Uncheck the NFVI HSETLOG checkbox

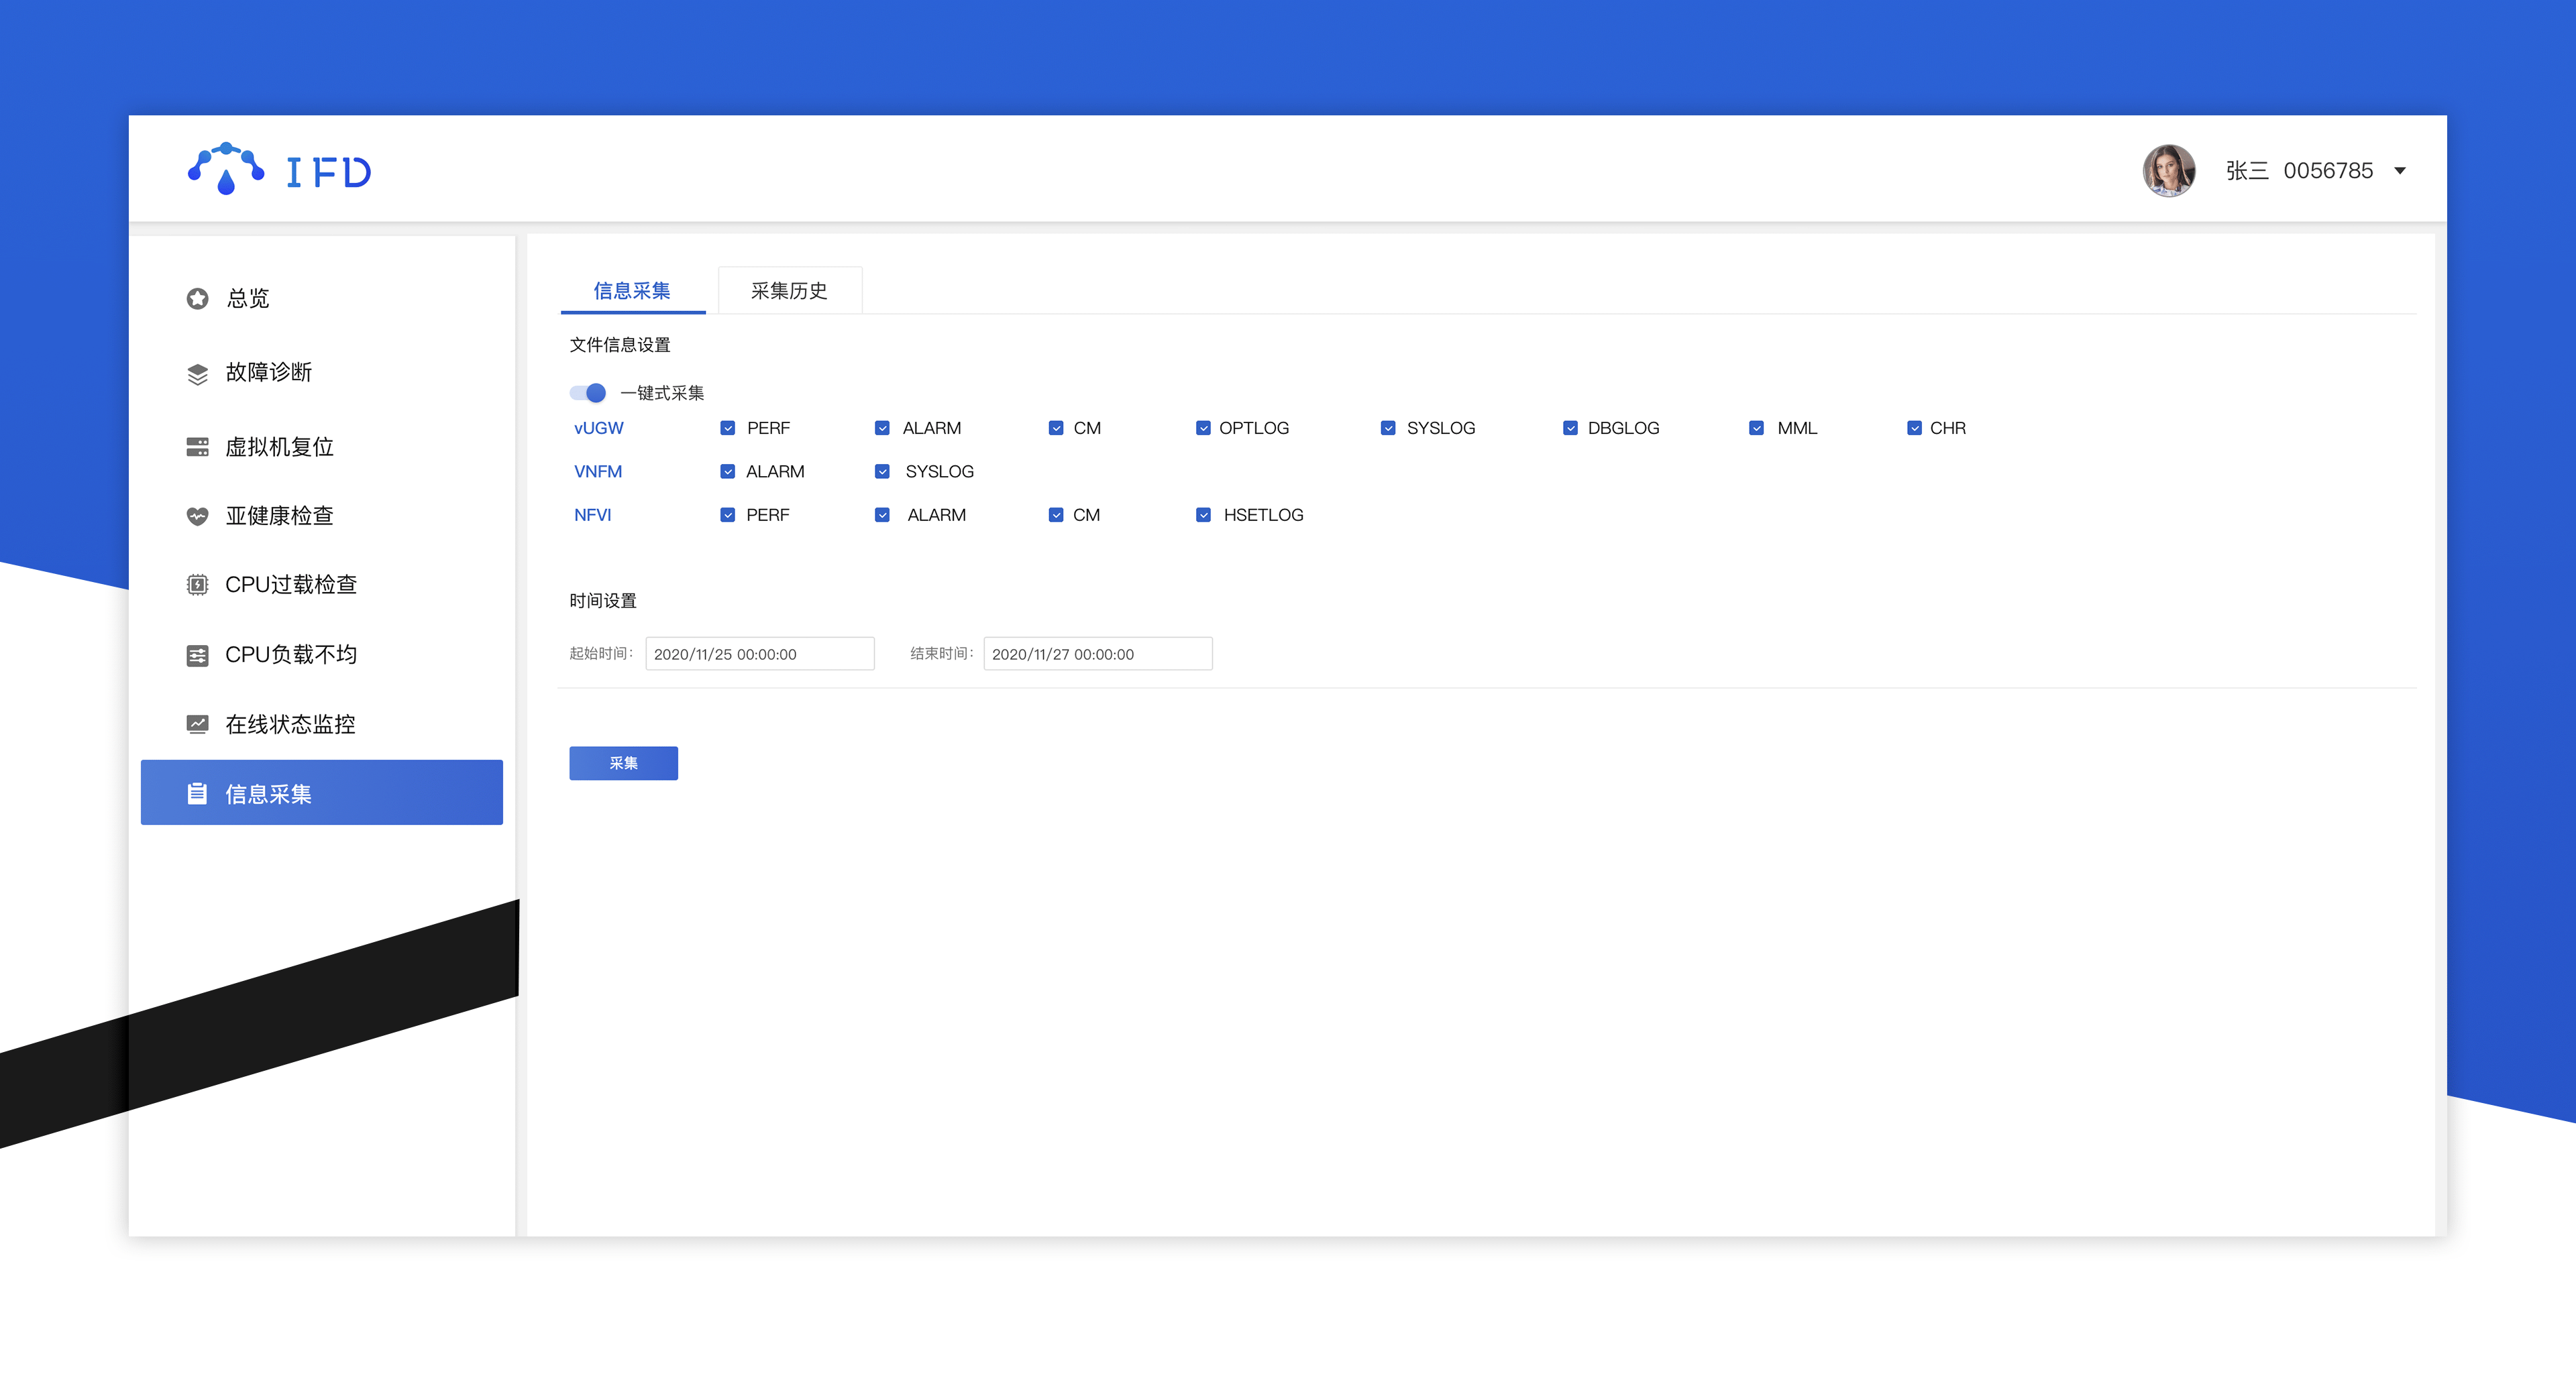click(1203, 514)
